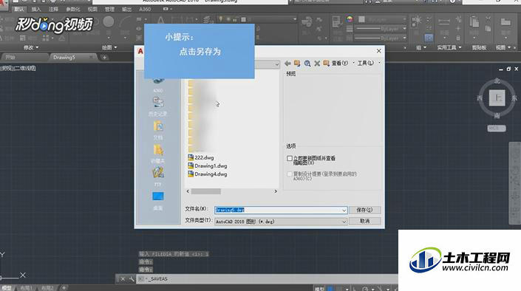The height and width of the screenshot is (291, 521).
Task: Expand the Draw (绘图) panel dropdown
Action: coord(109,48)
